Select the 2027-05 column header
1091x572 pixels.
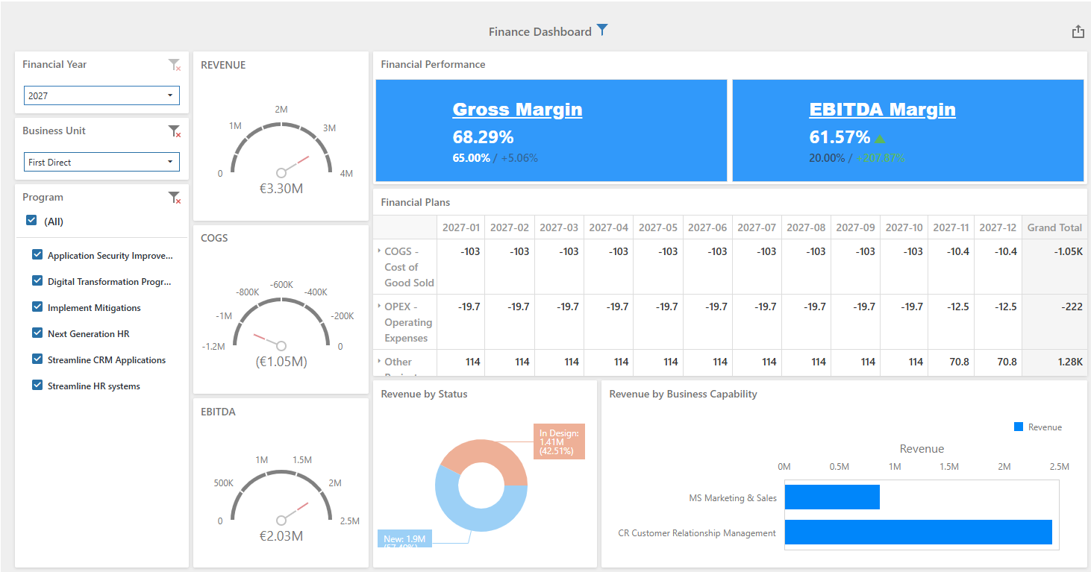658,227
